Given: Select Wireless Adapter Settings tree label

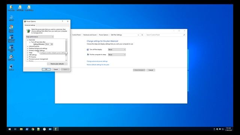Looking at the screenshot, I should [37, 51].
